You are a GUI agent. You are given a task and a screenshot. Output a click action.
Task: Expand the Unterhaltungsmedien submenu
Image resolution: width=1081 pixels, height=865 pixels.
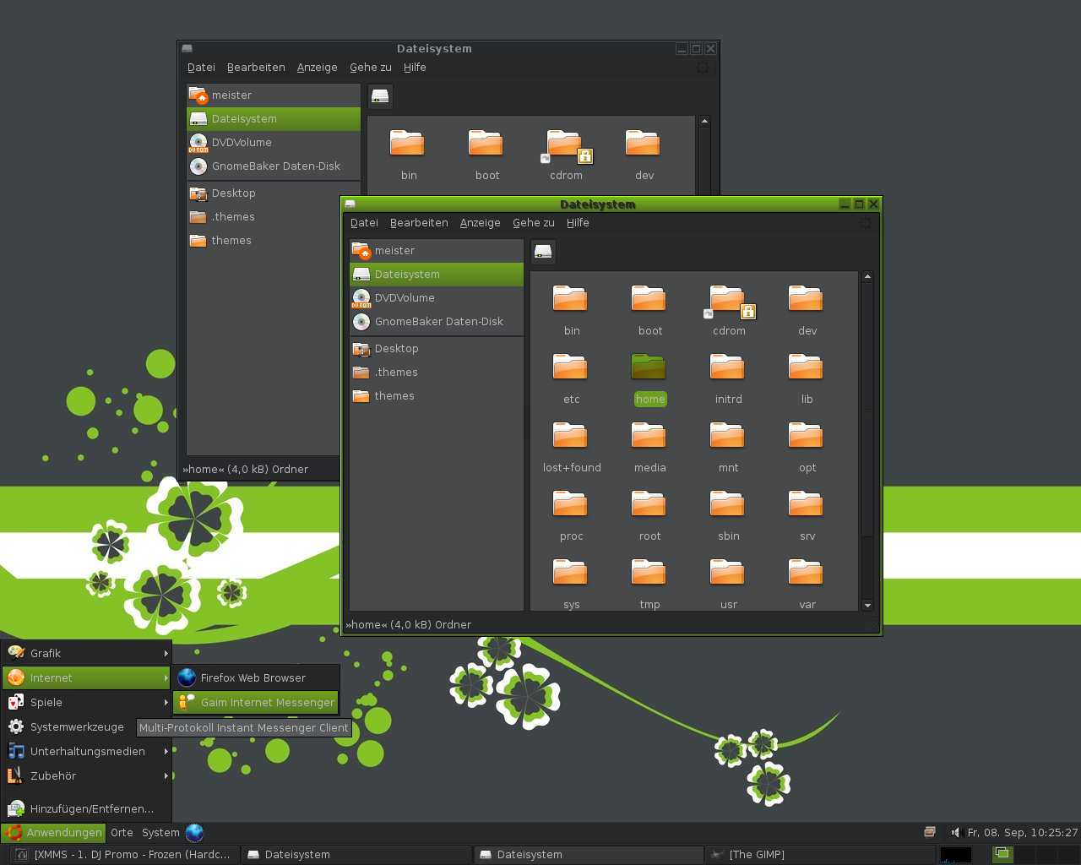[86, 751]
